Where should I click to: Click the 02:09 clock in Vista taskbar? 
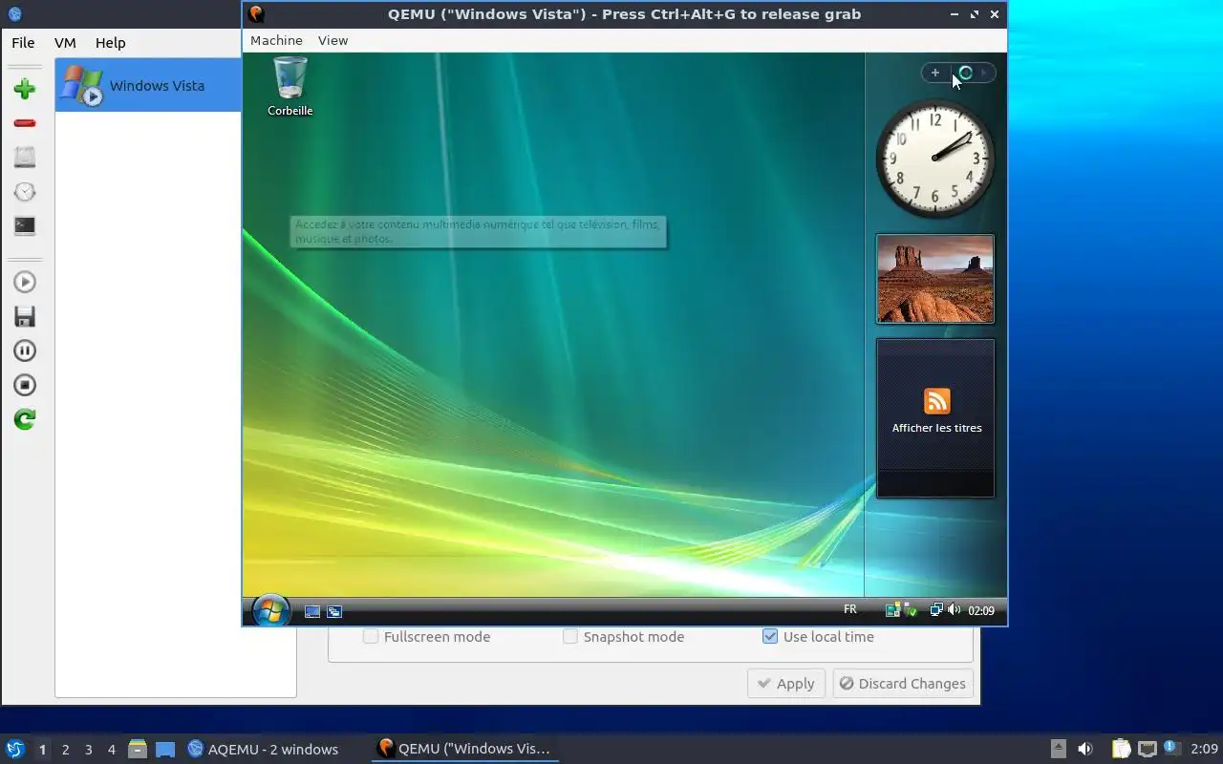click(x=981, y=610)
